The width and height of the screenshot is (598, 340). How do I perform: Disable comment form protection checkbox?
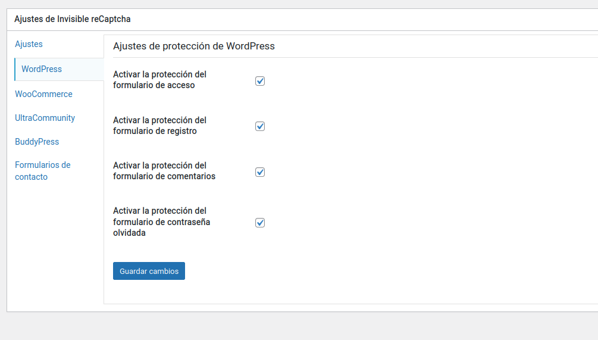[x=260, y=172]
